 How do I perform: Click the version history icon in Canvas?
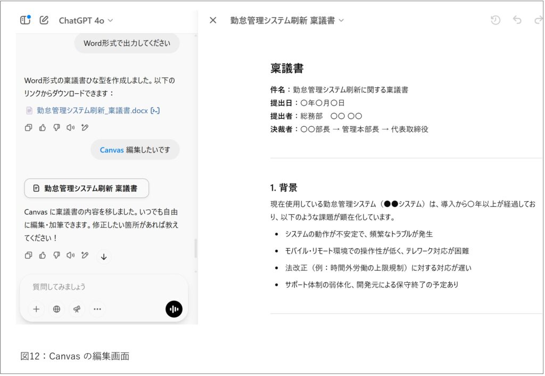pyautogui.click(x=495, y=20)
